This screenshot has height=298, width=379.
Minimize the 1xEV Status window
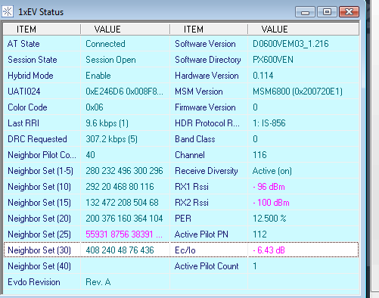305,12
